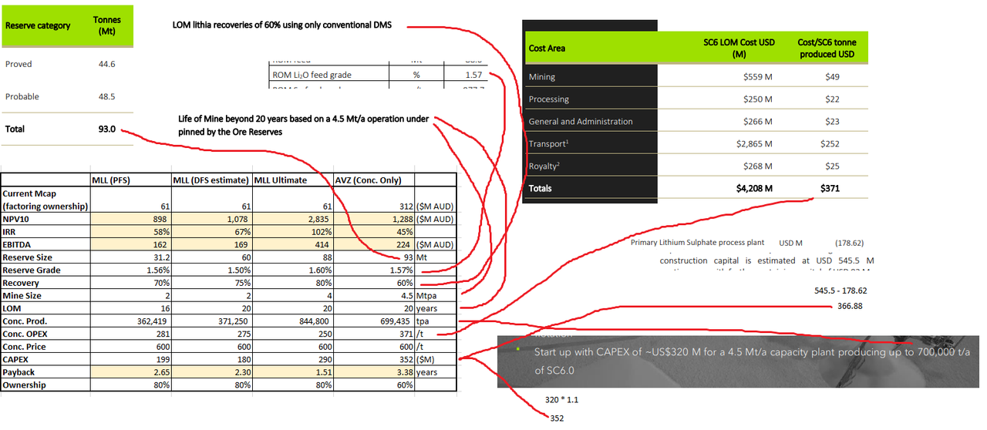
Task: Select the 'Probable' reserve row label
Action: click(22, 96)
